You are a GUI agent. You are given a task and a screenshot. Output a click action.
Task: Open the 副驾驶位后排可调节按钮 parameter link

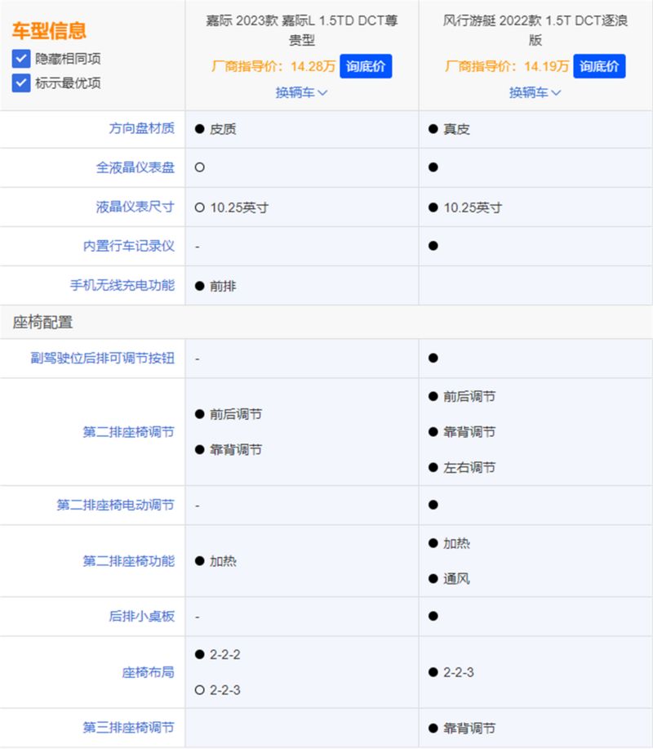[103, 359]
